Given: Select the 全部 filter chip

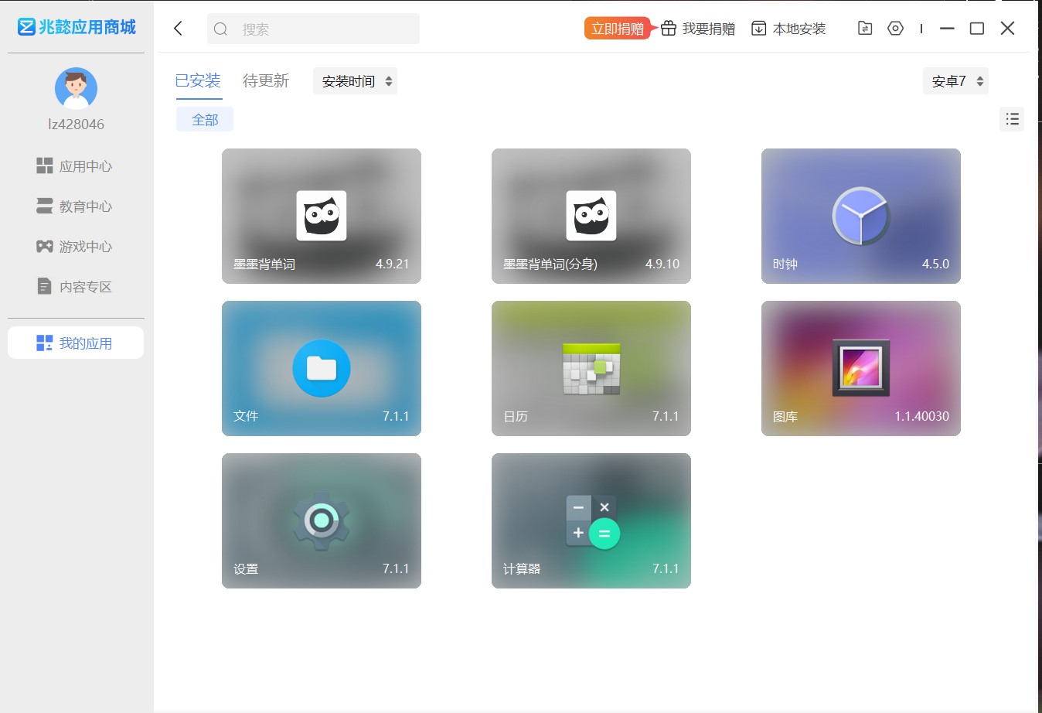Looking at the screenshot, I should (x=205, y=120).
